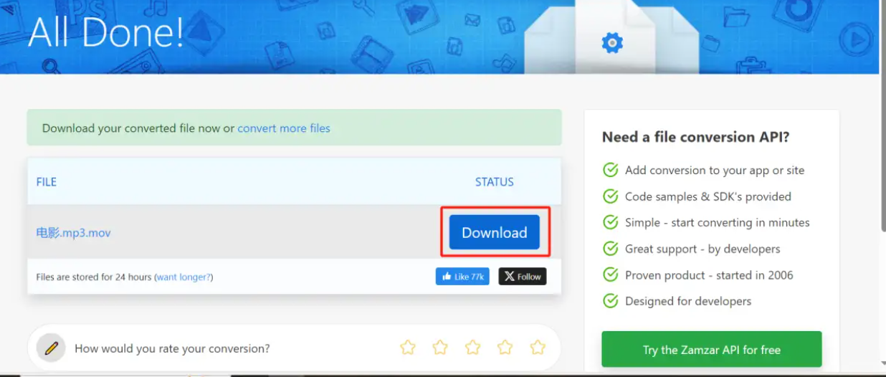Viewport: 886px width, 377px height.
Task: Select the 'Need a file conversion API?' heading
Action: coord(695,137)
